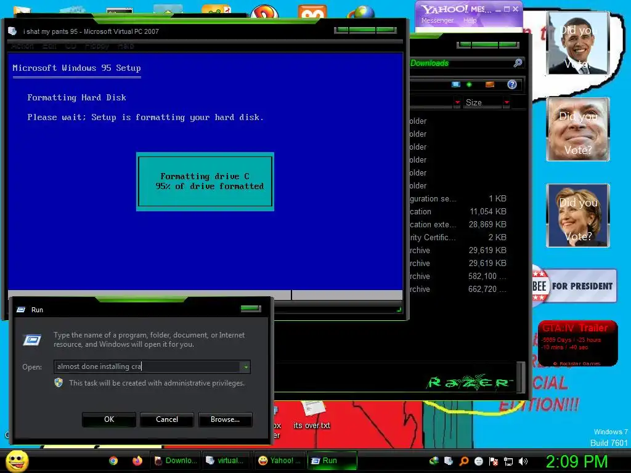Click the administrative privileges shield icon
The image size is (631, 473).
[x=59, y=382]
